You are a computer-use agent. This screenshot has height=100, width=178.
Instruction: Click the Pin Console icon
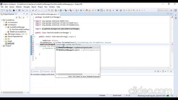pos(155,71)
